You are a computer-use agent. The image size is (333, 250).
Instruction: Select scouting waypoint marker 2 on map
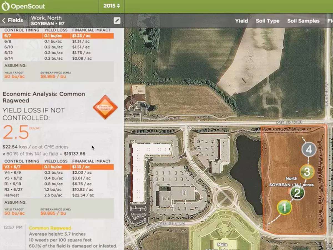[x=297, y=193]
